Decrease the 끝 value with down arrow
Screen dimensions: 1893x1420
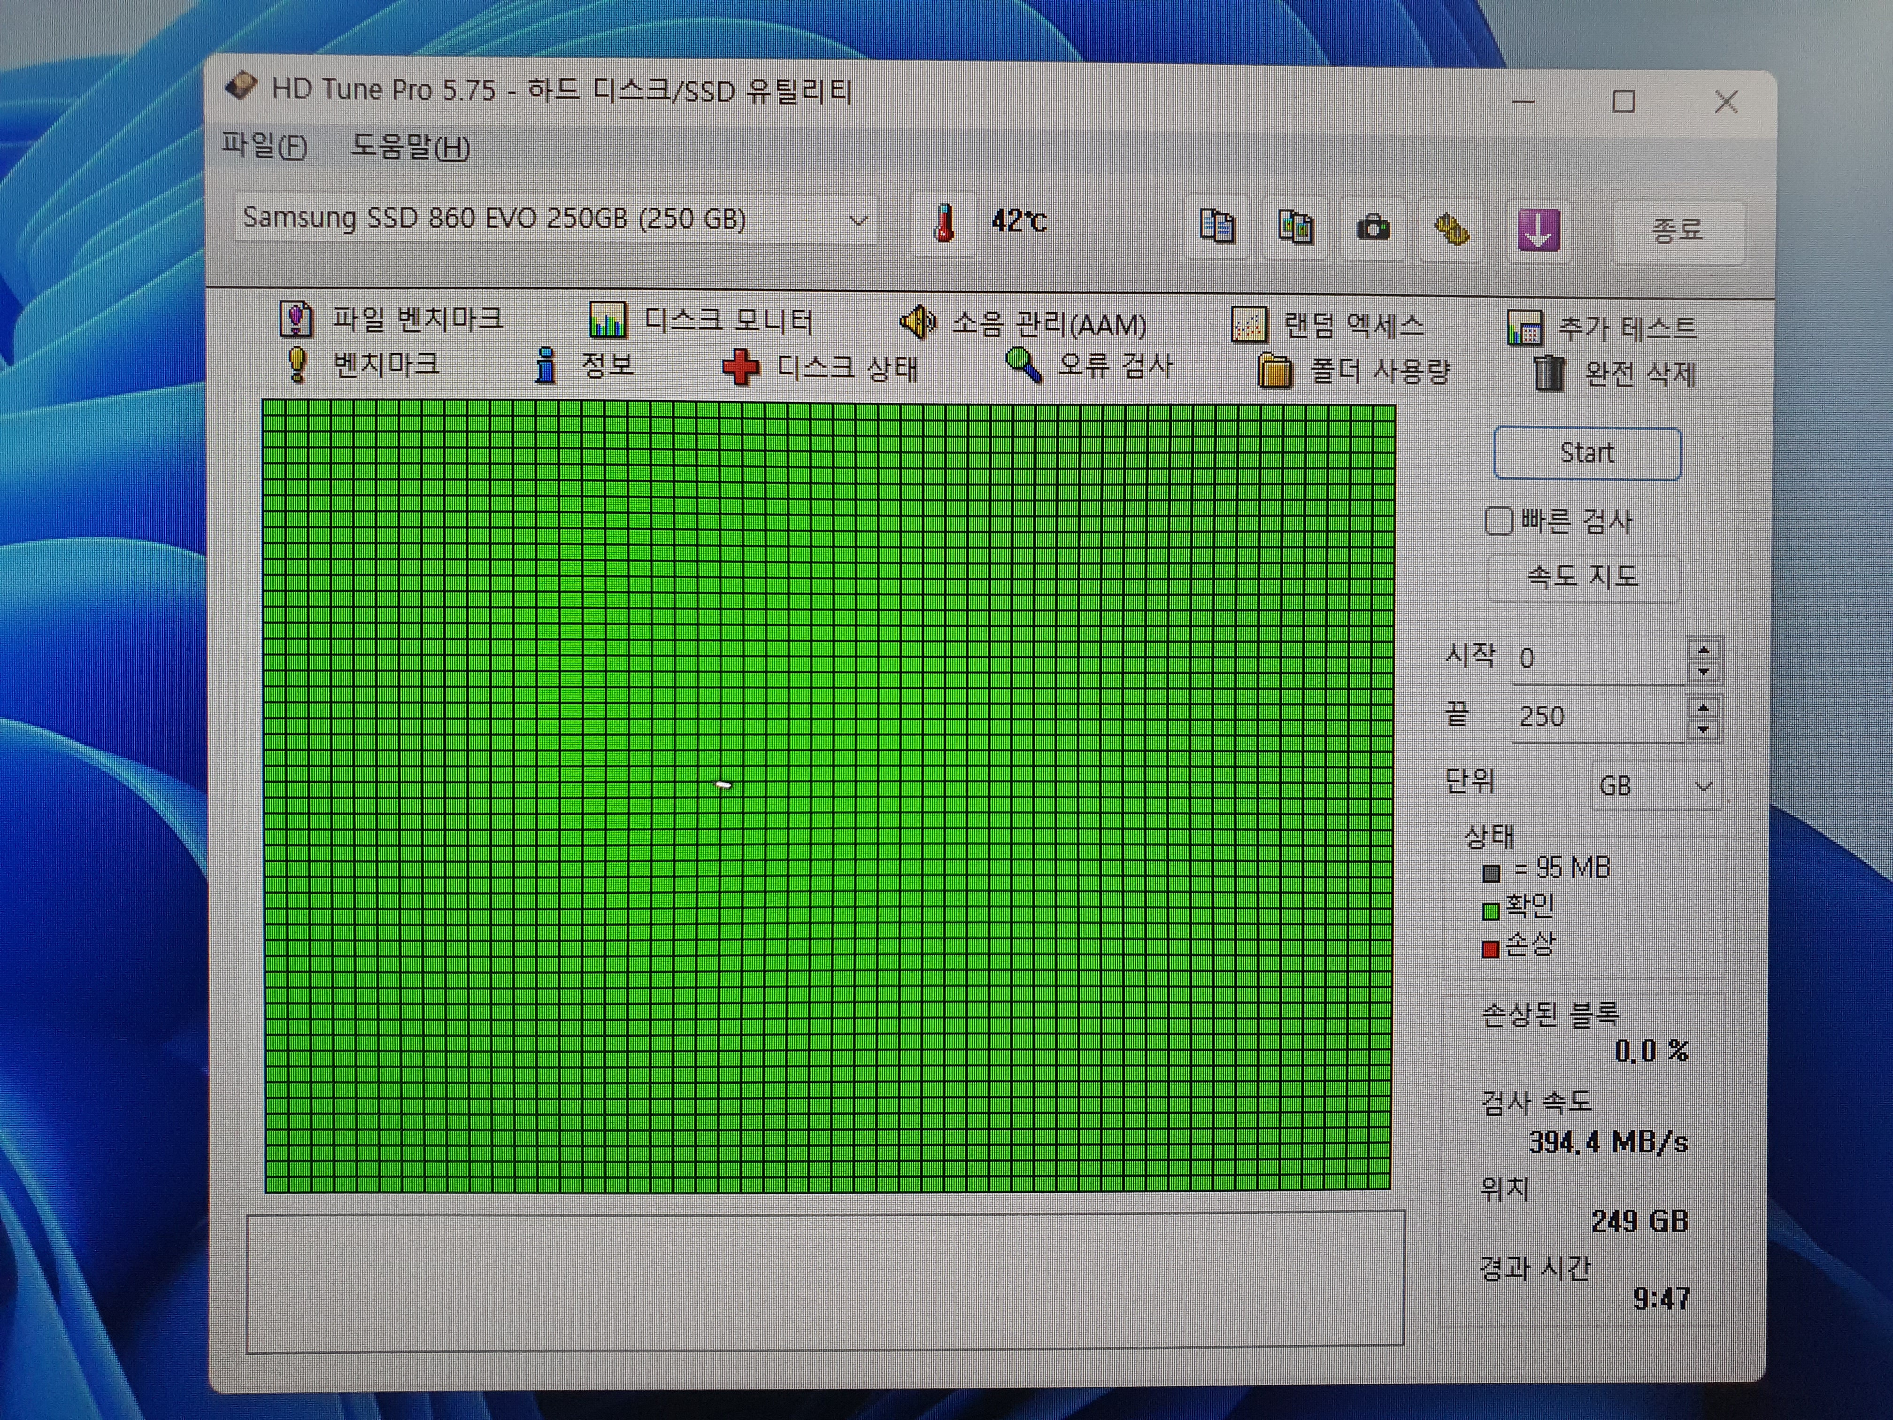coord(1703,729)
